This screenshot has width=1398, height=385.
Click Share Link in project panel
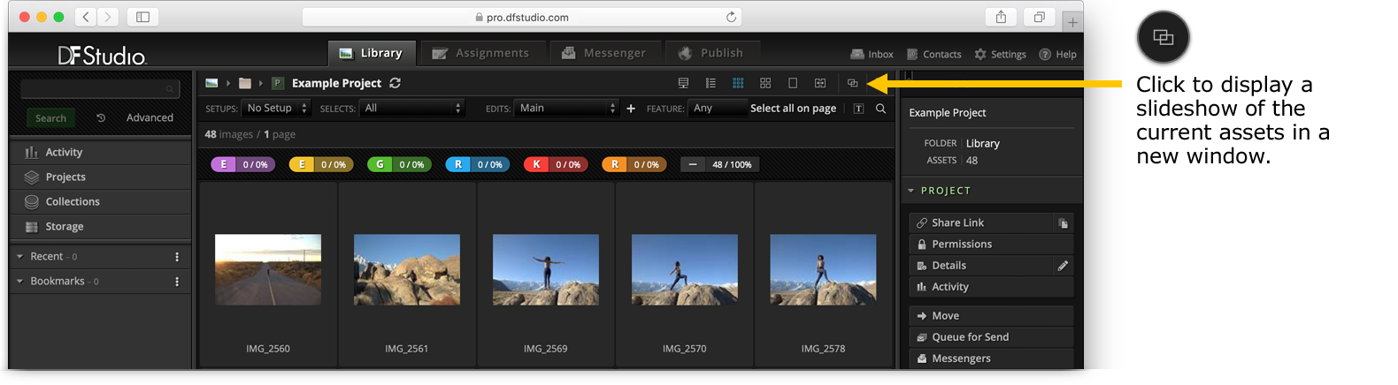coord(981,223)
